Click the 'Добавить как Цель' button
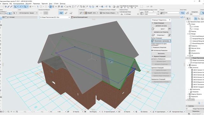The image size is (204, 115). click(161, 26)
